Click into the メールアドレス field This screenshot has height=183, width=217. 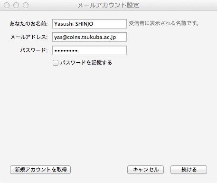click(x=89, y=37)
